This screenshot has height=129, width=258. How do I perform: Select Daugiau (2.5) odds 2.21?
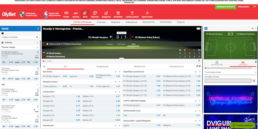point(62,106)
